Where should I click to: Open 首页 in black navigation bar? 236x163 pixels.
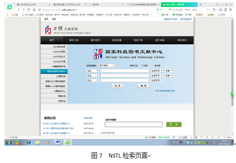[52, 40]
